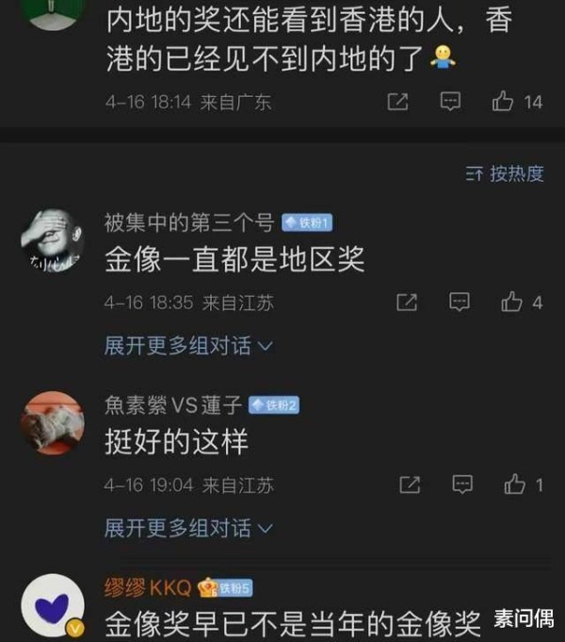Reply to the comment 挺好的这样

[x=462, y=485]
